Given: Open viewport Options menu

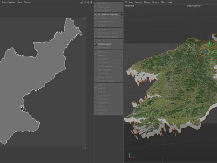Looking at the screenshot, I should click(x=156, y=2).
